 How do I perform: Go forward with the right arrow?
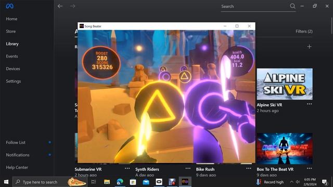(73, 6)
